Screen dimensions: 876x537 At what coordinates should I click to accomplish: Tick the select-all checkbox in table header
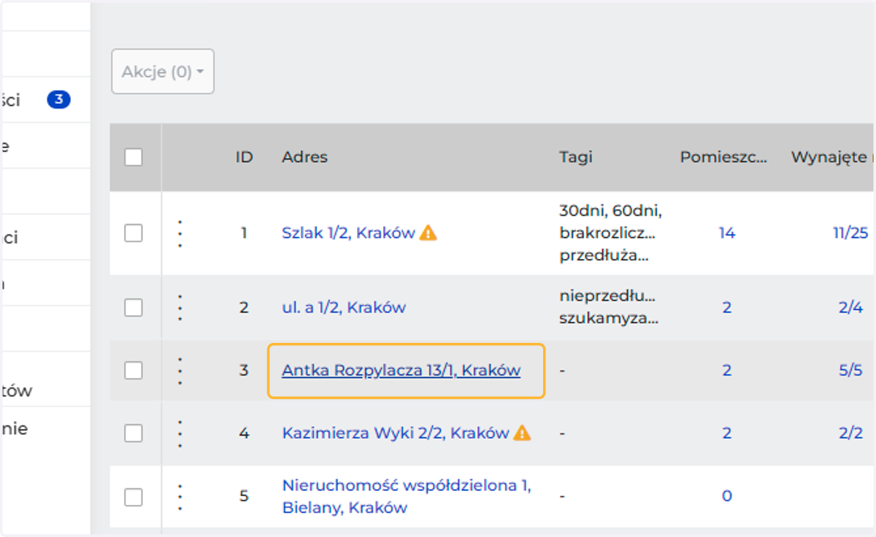click(x=134, y=157)
